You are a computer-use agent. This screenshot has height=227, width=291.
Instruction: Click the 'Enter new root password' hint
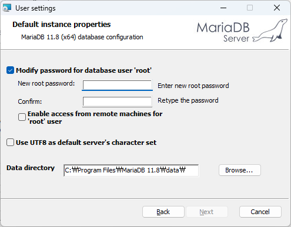[193, 86]
